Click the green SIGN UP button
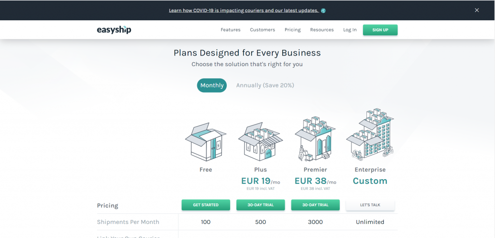The height and width of the screenshot is (238, 495). [380, 30]
